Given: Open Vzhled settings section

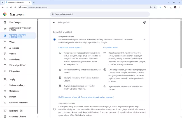Looking at the screenshot, I should pyautogui.click(x=18, y=54).
